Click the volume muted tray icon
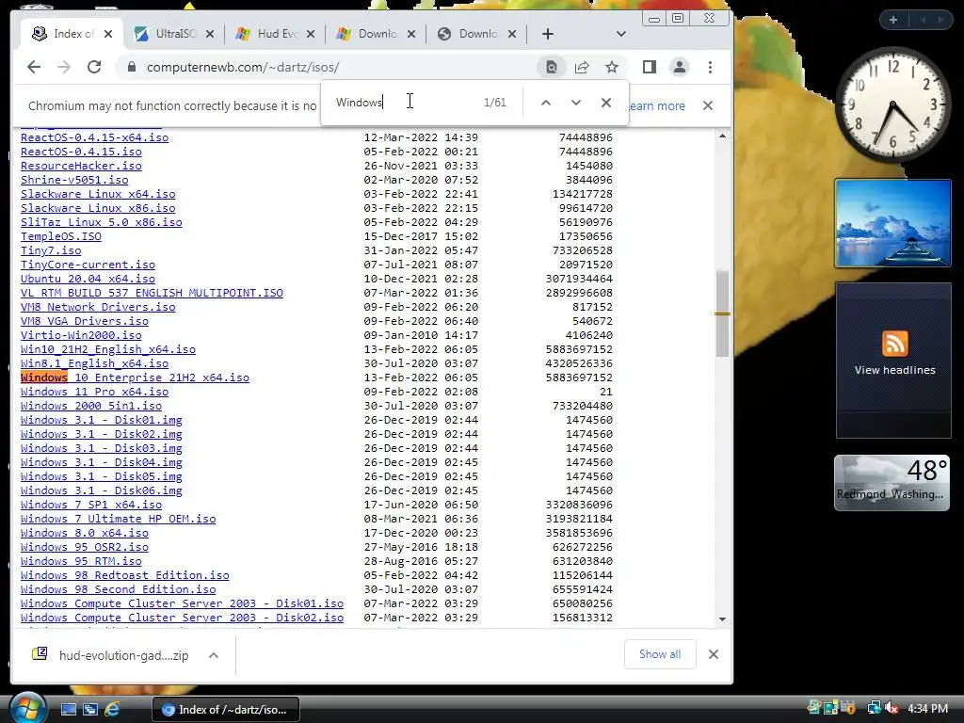The width and height of the screenshot is (964, 723). coord(891,708)
